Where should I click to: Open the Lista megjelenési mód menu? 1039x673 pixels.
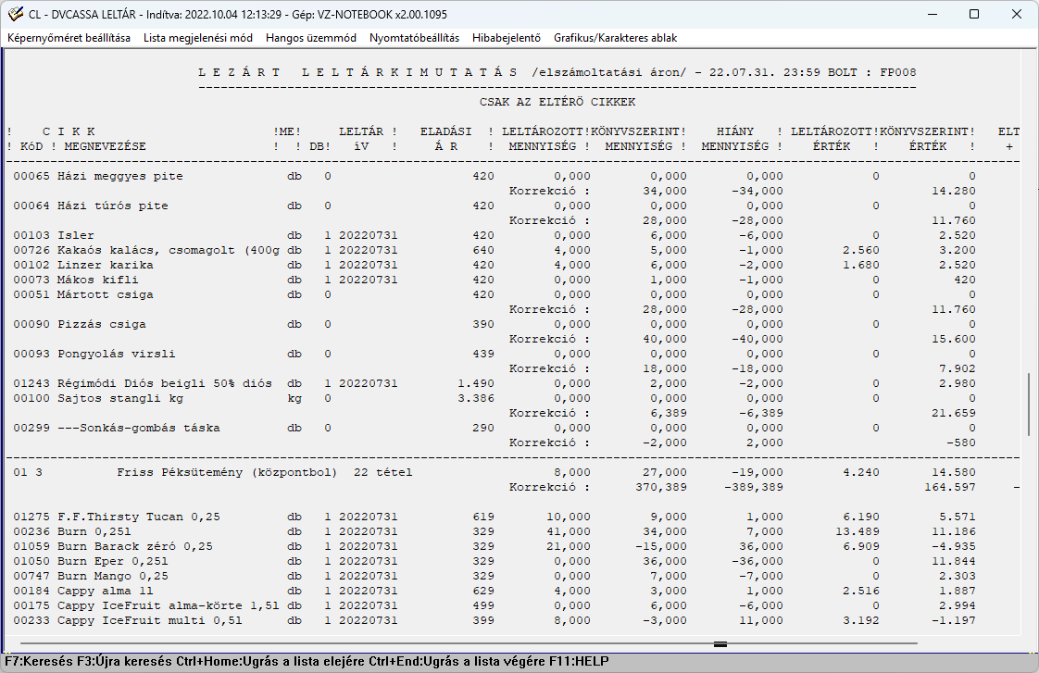pyautogui.click(x=198, y=38)
